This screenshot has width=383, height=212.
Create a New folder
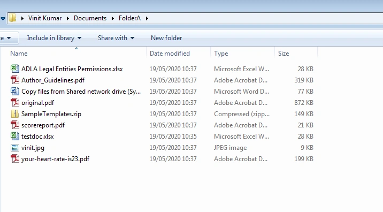166,38
